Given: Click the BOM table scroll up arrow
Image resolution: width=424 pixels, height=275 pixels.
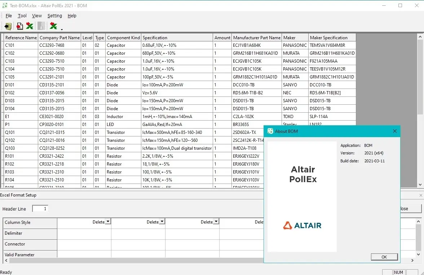Looking at the screenshot, I should (x=420, y=37).
